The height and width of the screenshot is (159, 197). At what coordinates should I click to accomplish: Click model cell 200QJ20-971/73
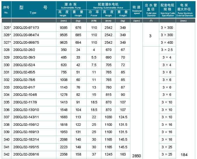(x=28, y=28)
